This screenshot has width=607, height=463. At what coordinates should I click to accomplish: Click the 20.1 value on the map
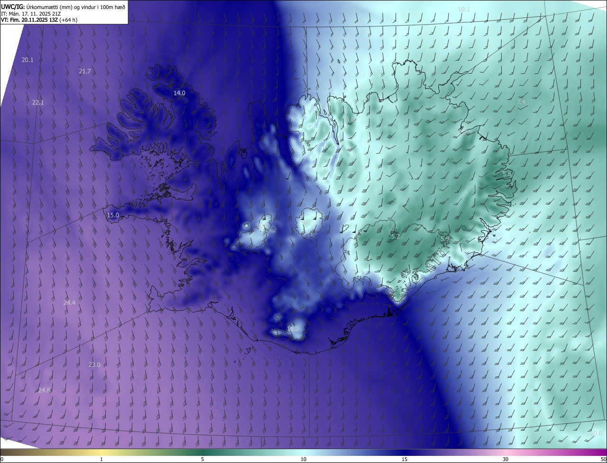(x=28, y=60)
